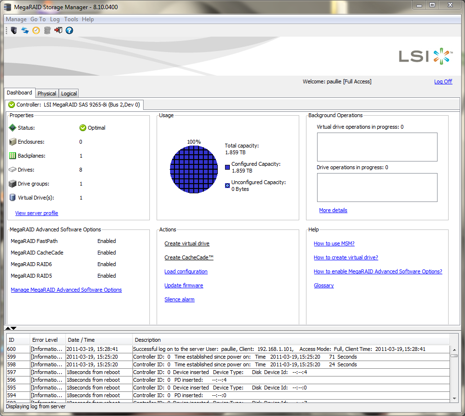Click the green Optimal status checkmark icon
Viewport: 465px width, 416px height.
[x=82, y=128]
